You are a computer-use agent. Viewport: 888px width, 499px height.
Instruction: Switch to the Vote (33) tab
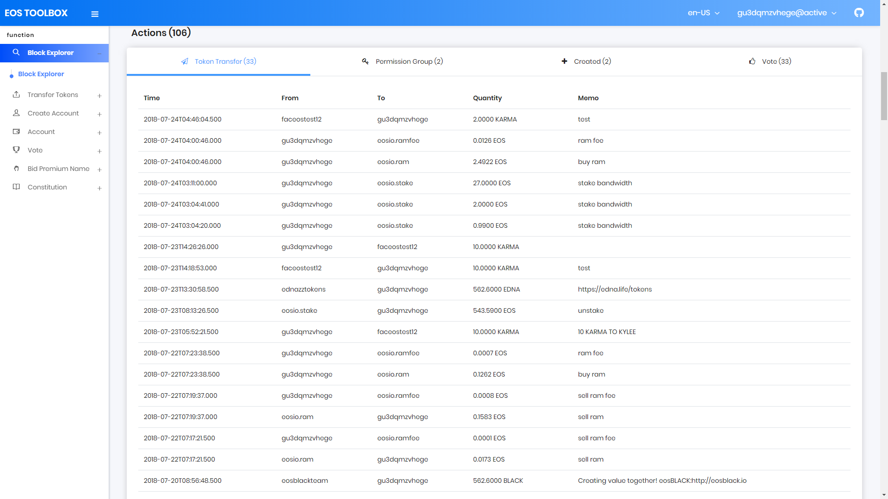click(x=770, y=61)
